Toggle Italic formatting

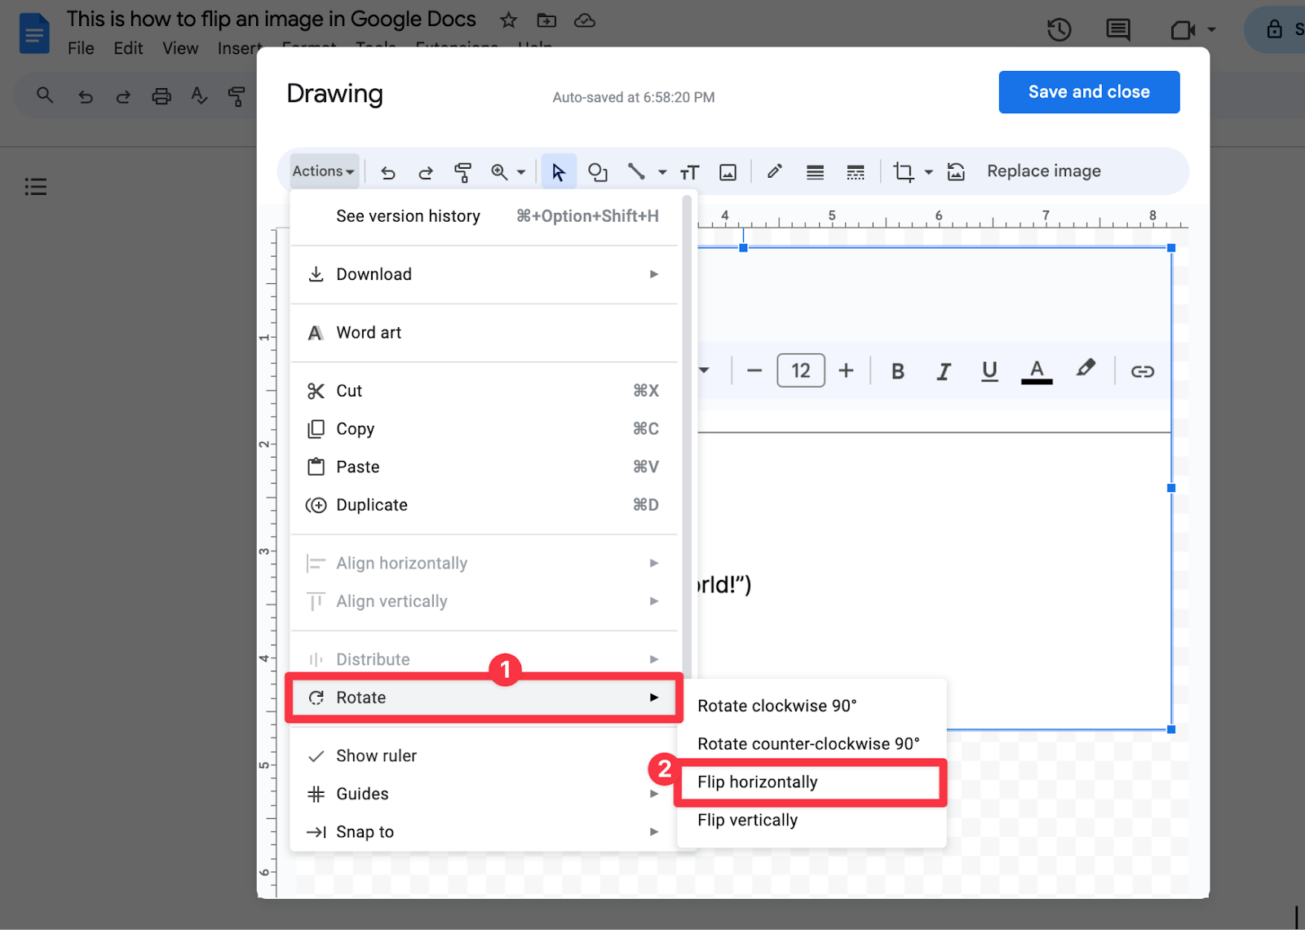[944, 371]
